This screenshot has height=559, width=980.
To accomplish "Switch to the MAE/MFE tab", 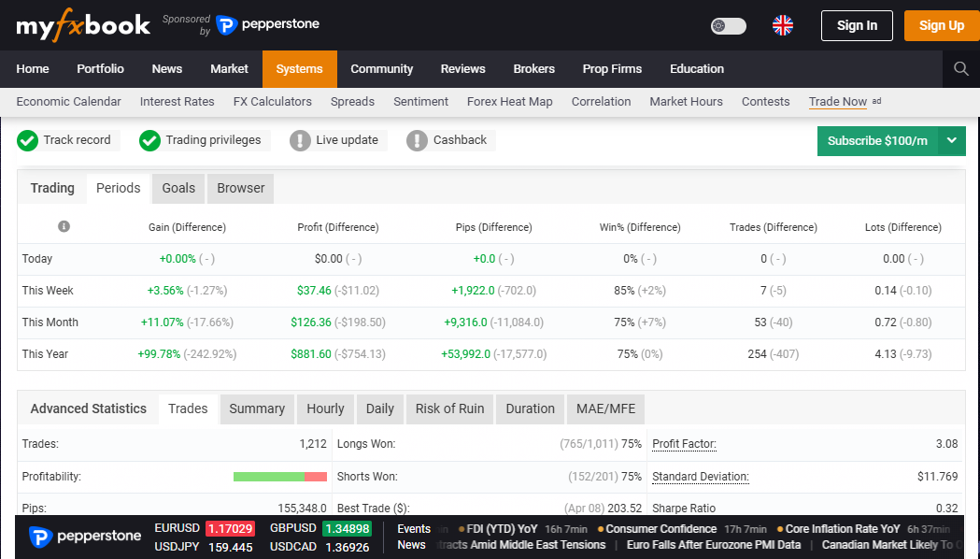I will click(605, 408).
